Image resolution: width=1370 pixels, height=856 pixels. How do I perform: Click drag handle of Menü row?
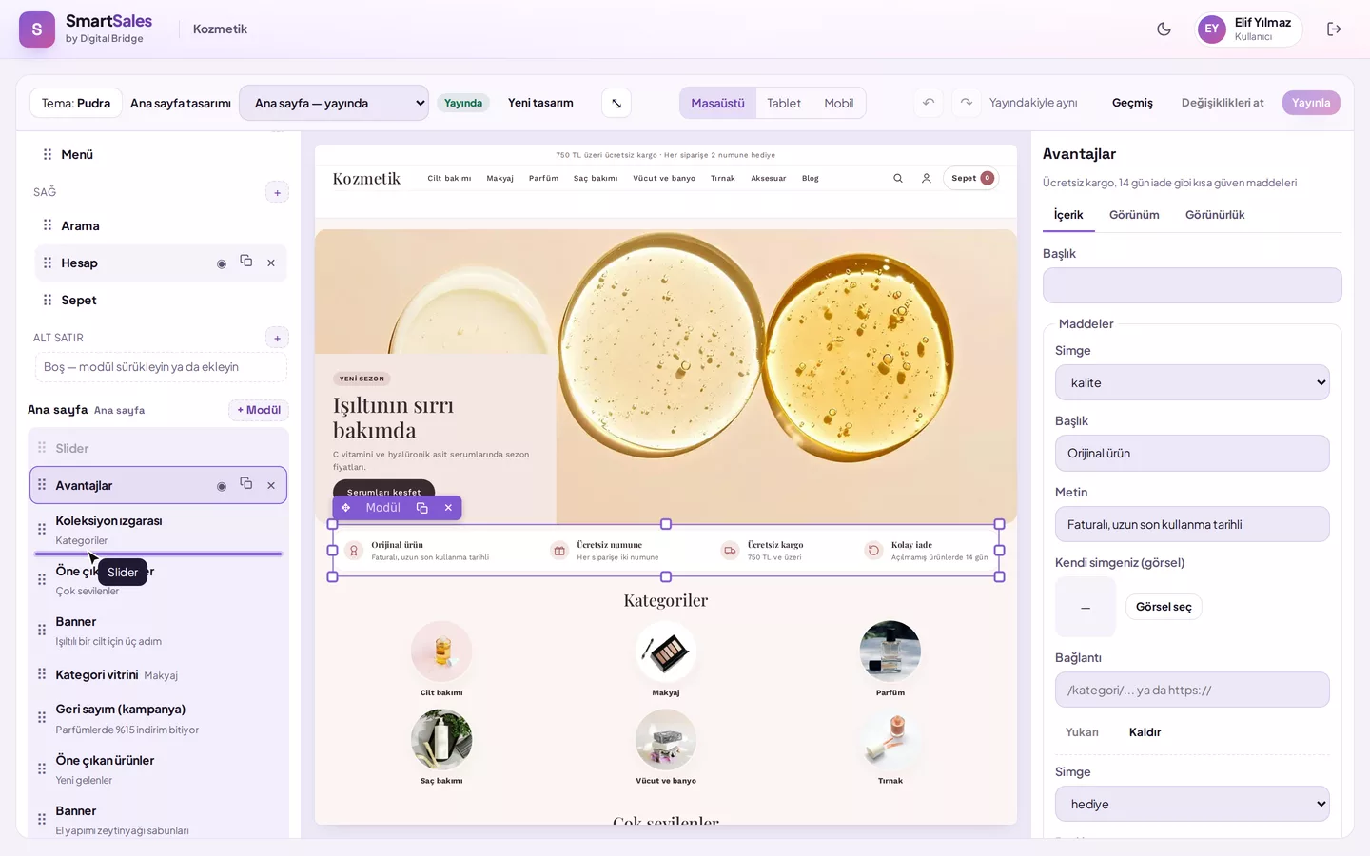(48, 154)
